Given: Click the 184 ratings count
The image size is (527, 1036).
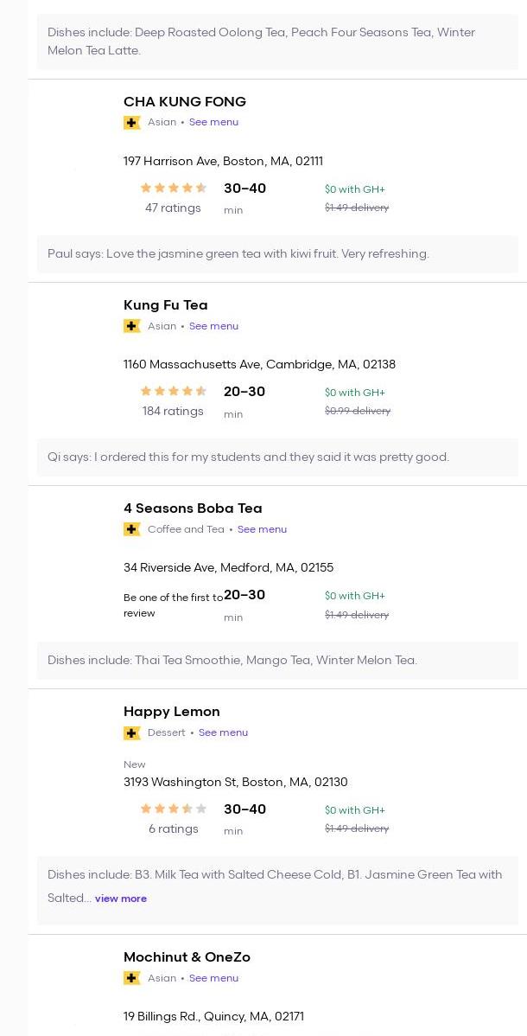Looking at the screenshot, I should (x=173, y=412).
